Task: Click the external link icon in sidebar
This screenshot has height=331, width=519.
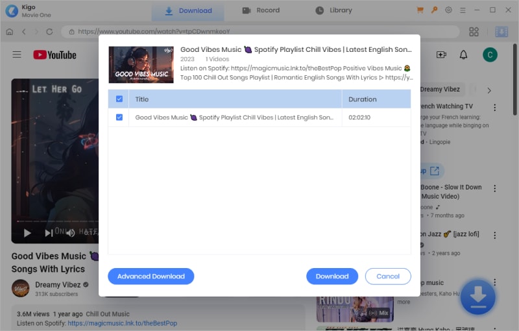Action: (x=434, y=171)
